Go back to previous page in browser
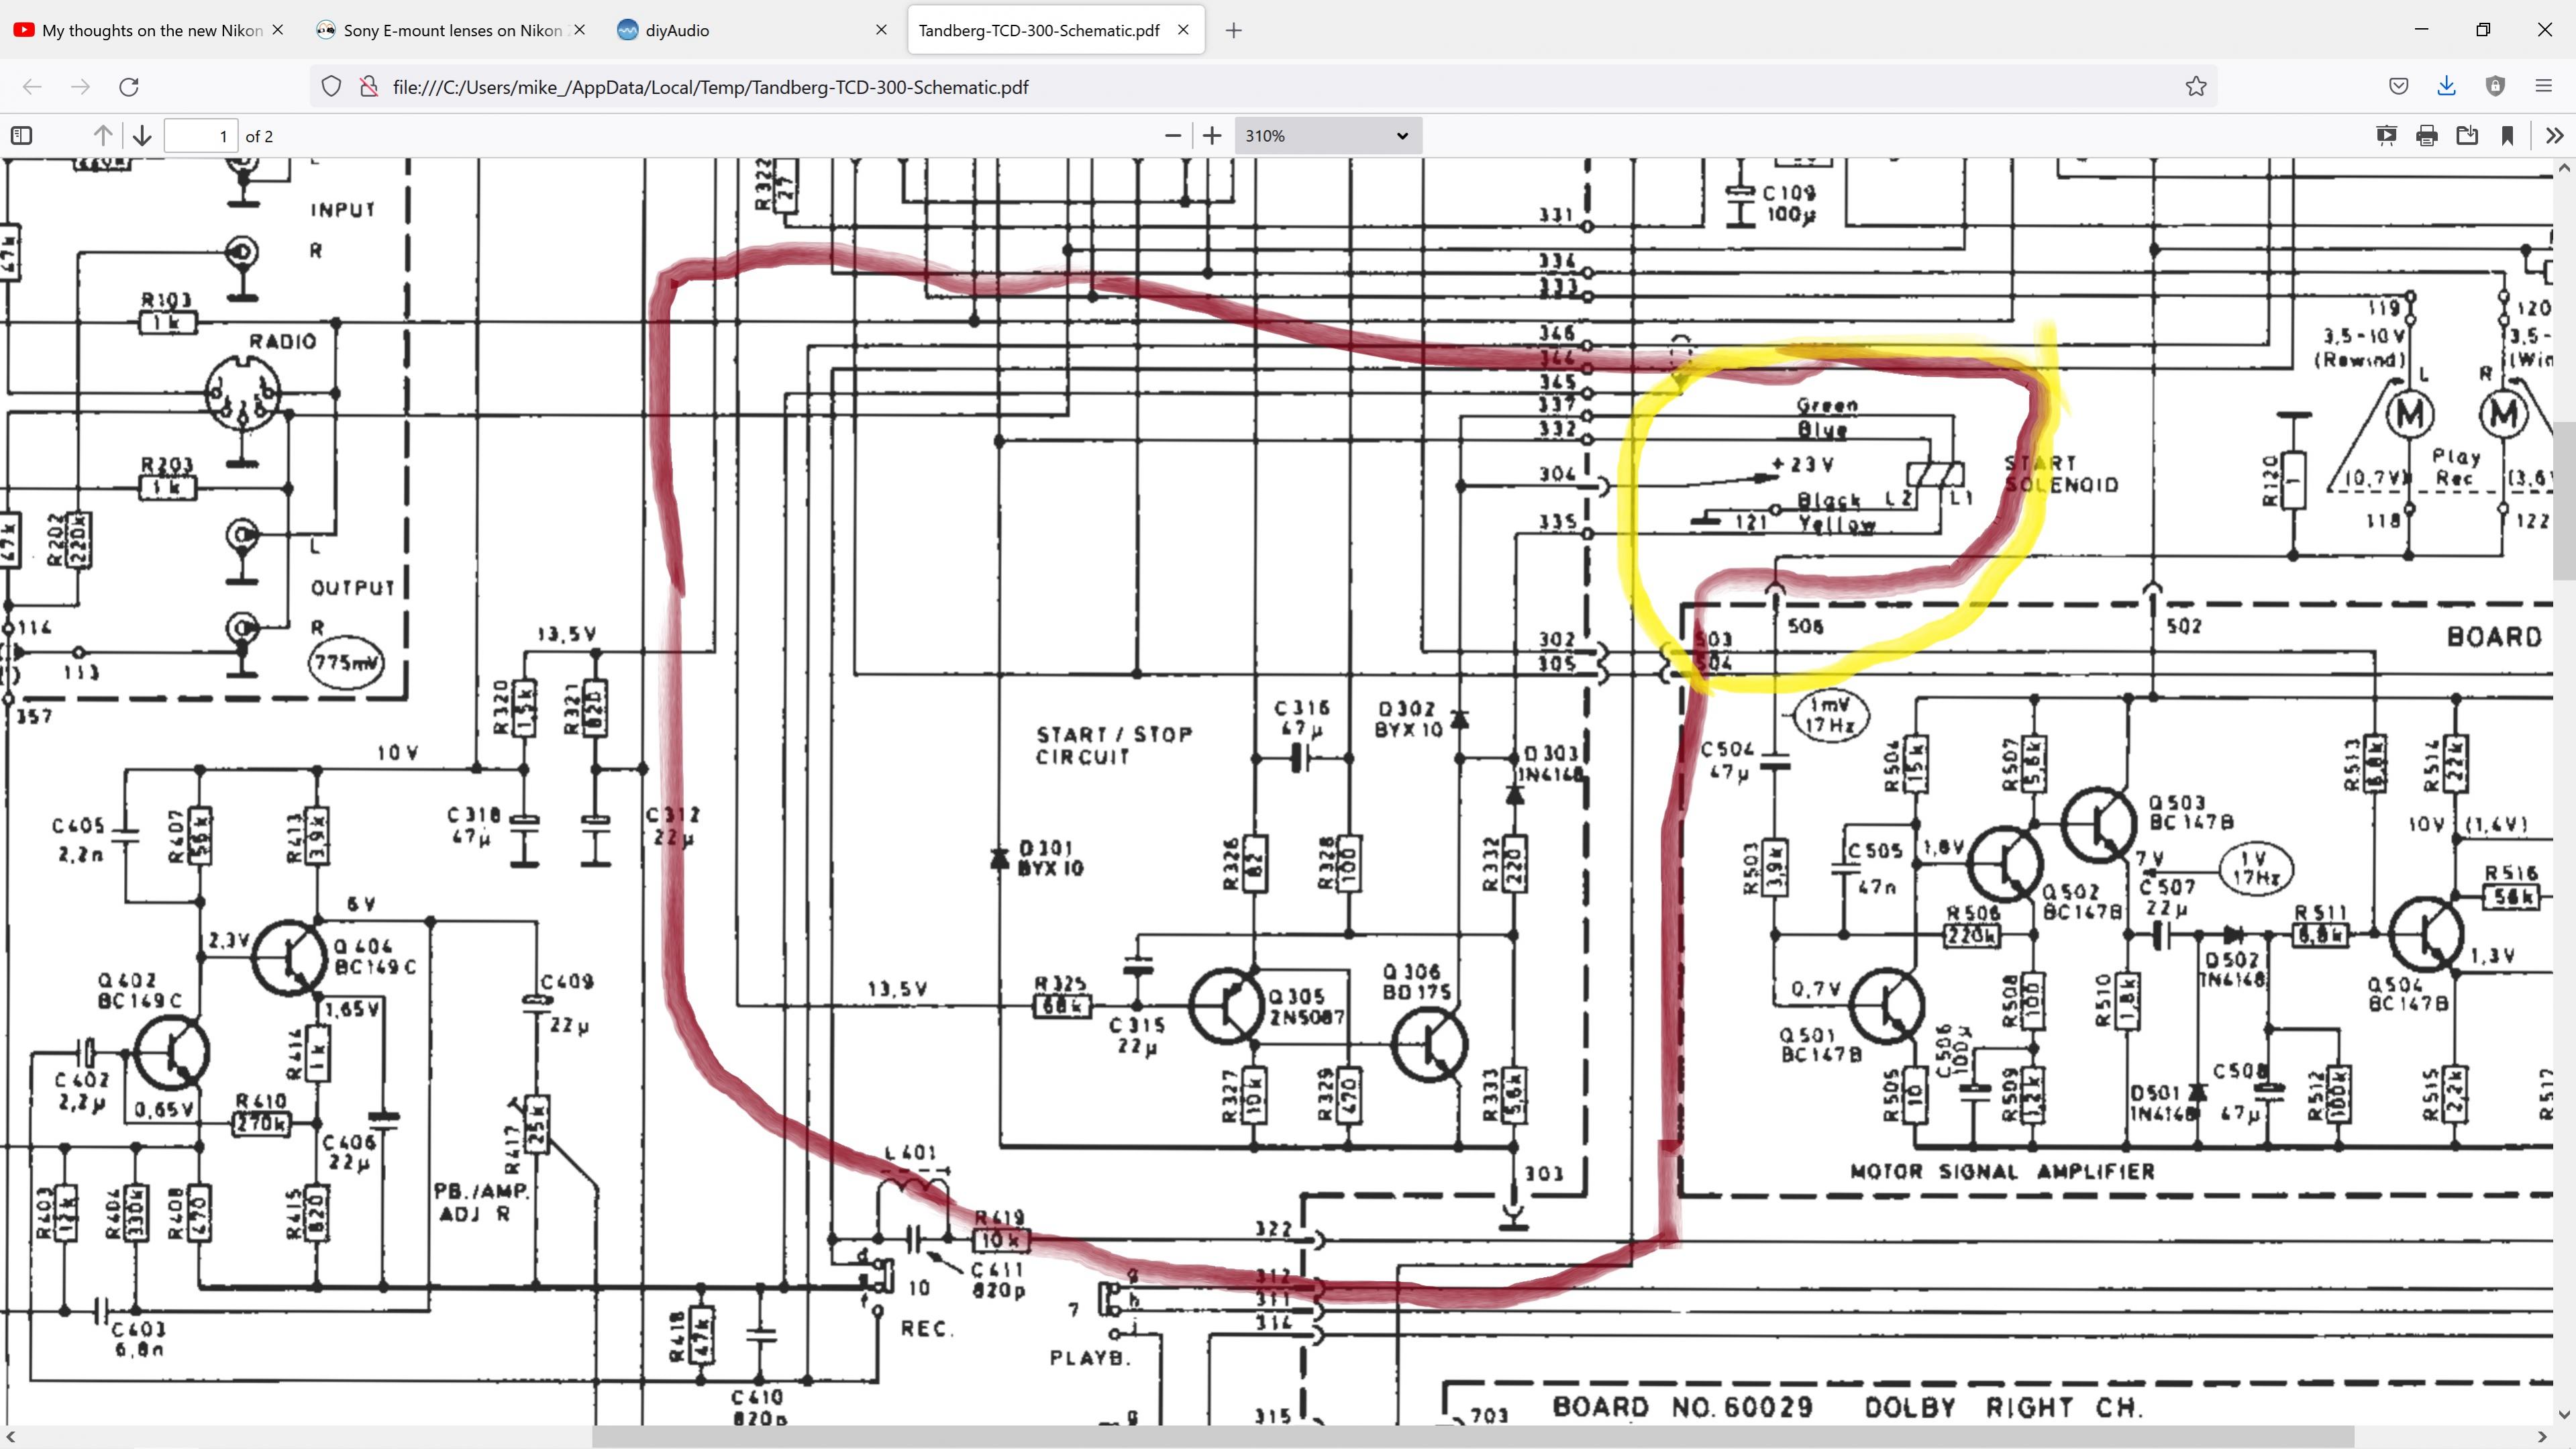The width and height of the screenshot is (2576, 1449). pos(32,87)
